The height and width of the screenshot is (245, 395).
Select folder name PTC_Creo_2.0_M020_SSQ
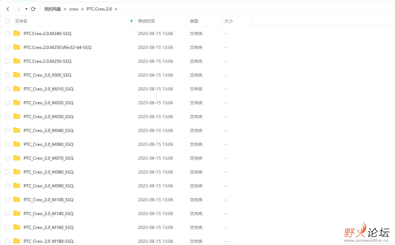[x=48, y=103]
